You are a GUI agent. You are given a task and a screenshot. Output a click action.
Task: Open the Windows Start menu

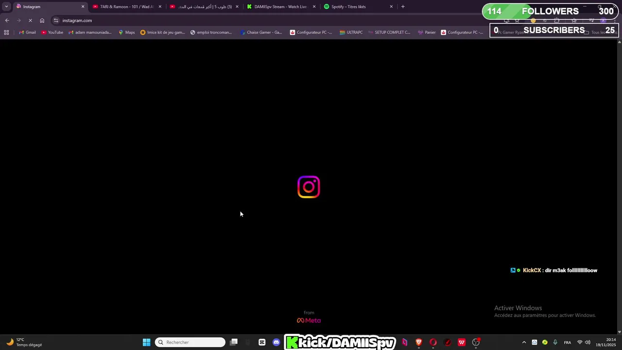pyautogui.click(x=146, y=342)
